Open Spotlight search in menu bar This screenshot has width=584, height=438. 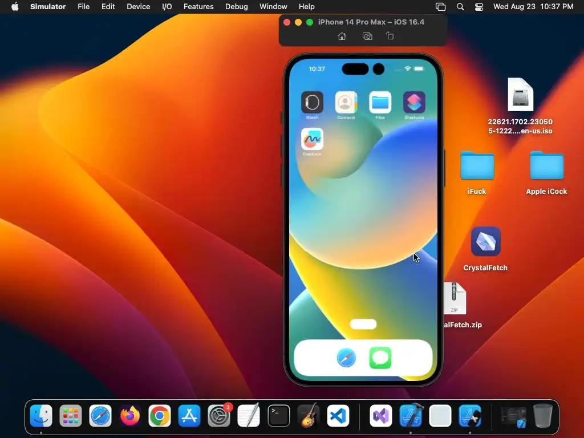coord(460,7)
